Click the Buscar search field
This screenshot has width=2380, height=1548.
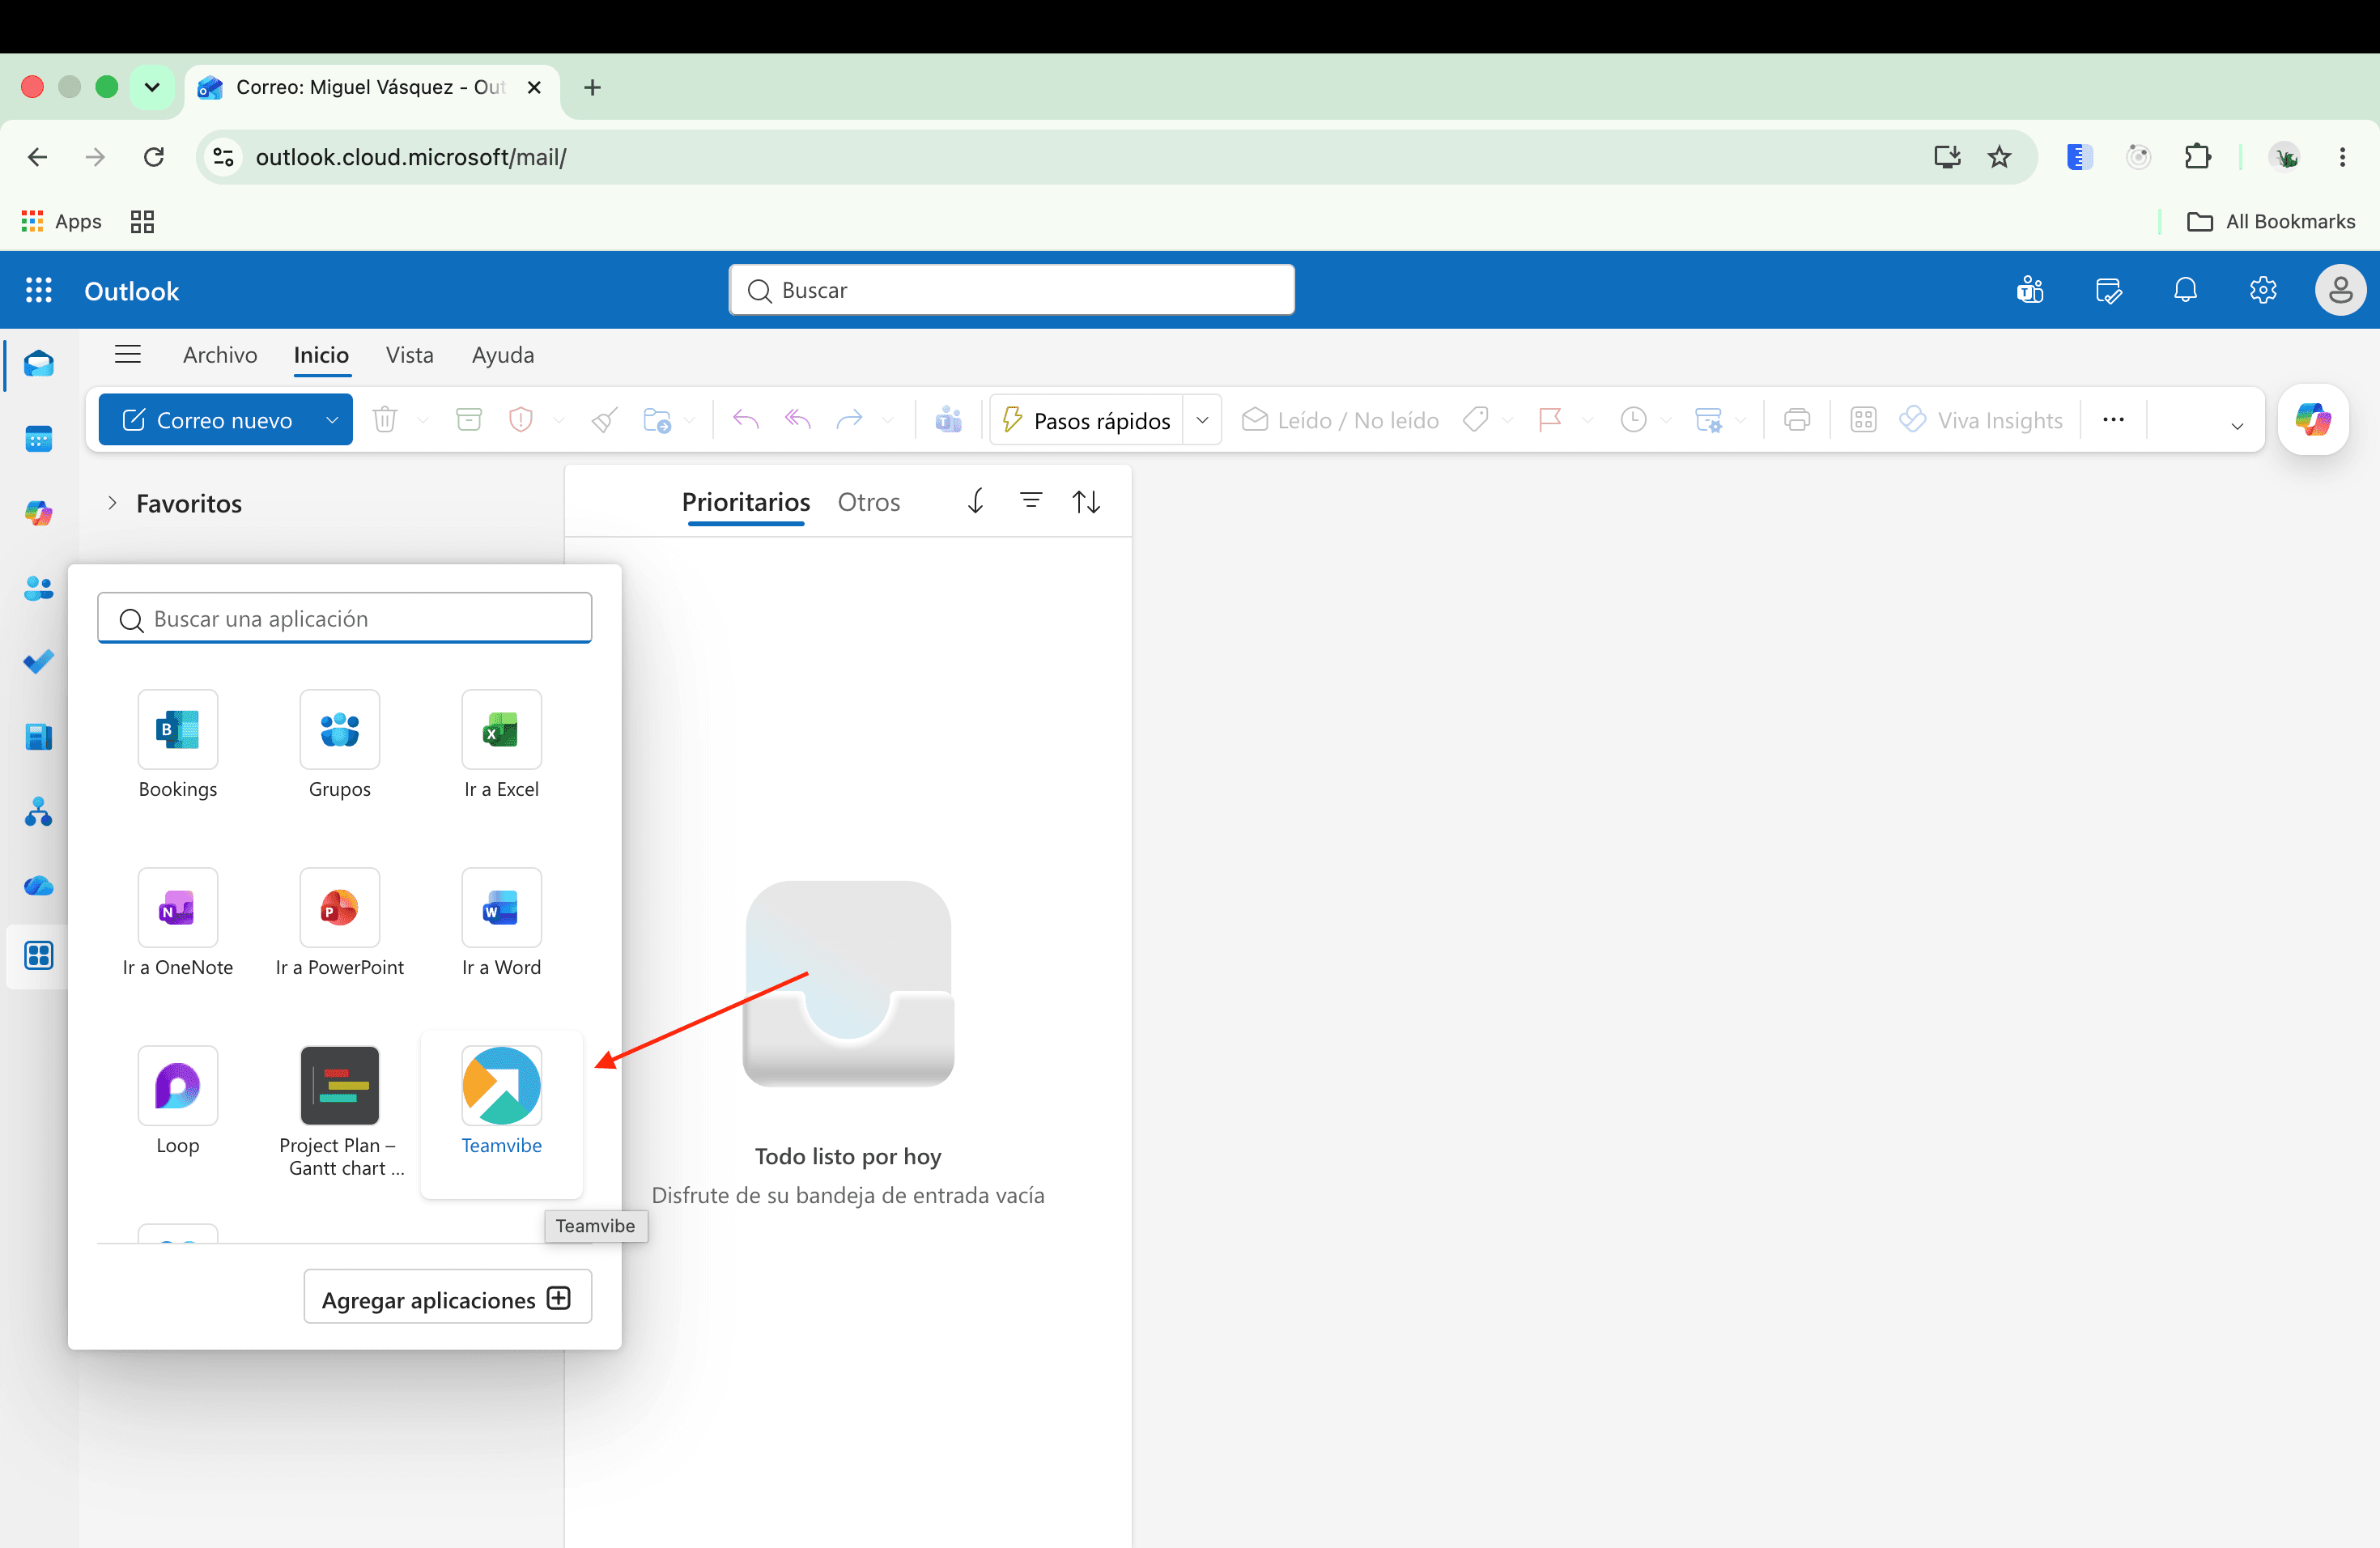tap(1012, 290)
